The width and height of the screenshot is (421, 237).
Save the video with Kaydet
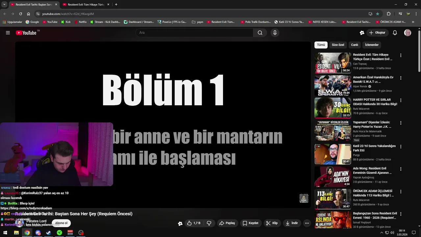[251, 223]
